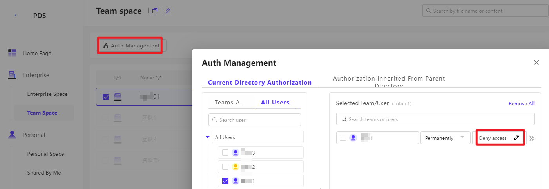The image size is (549, 189).
Task: Click the Auth Management button
Action: (x=132, y=45)
